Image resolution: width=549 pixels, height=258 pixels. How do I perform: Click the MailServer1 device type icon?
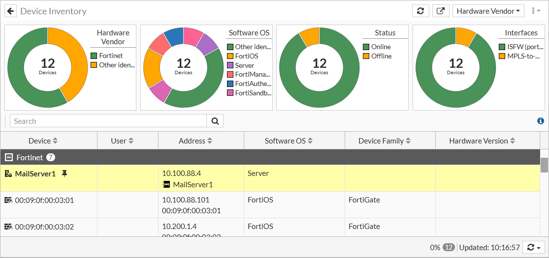coord(8,173)
